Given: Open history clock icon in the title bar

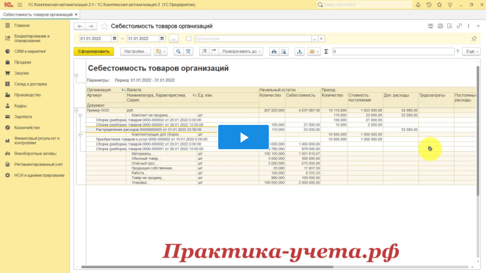Looking at the screenshot, I should 429,5.
